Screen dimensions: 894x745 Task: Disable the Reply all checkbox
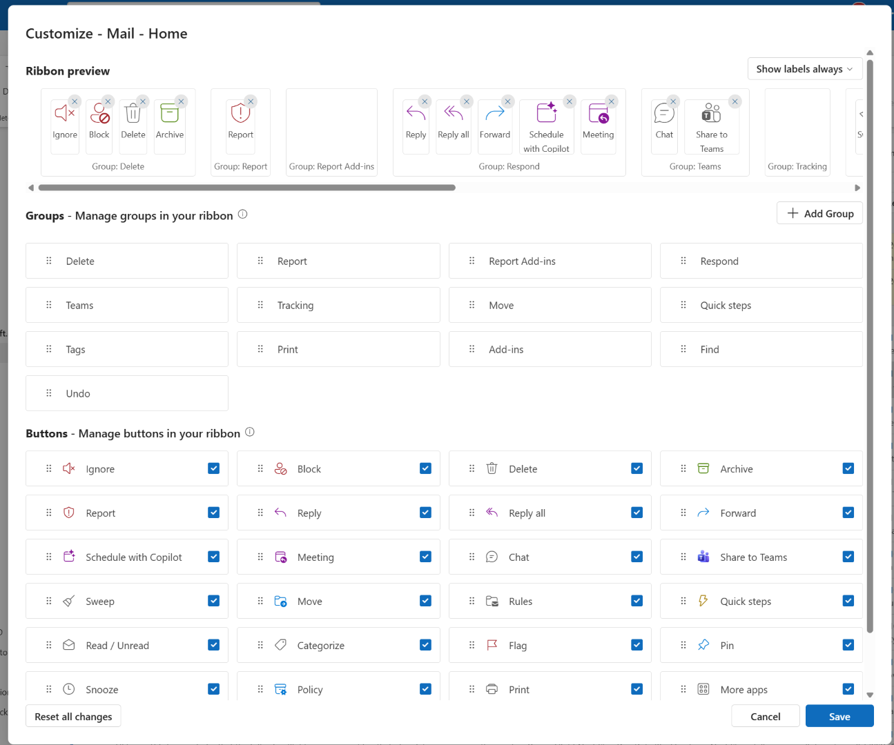[x=637, y=513]
